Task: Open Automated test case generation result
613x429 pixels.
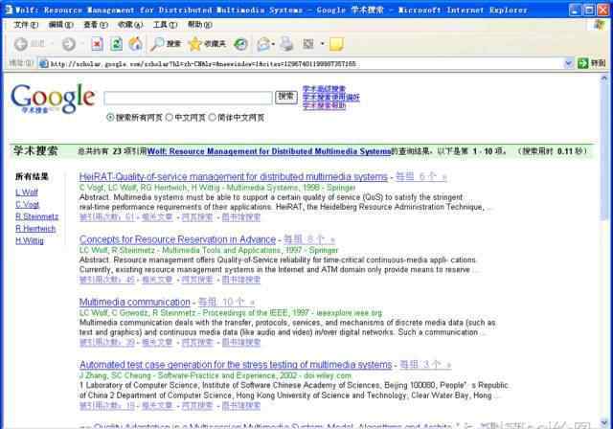Action: point(236,365)
